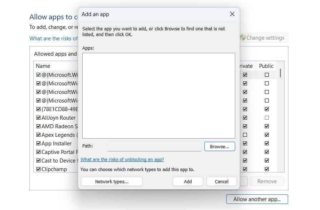Toggle the @{Microsoft.Wi first row checkbox
320x210 pixels.
[x=38, y=75]
